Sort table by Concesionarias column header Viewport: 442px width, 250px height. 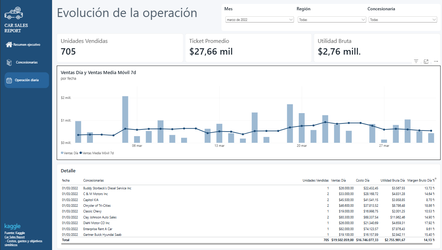[x=94, y=180]
